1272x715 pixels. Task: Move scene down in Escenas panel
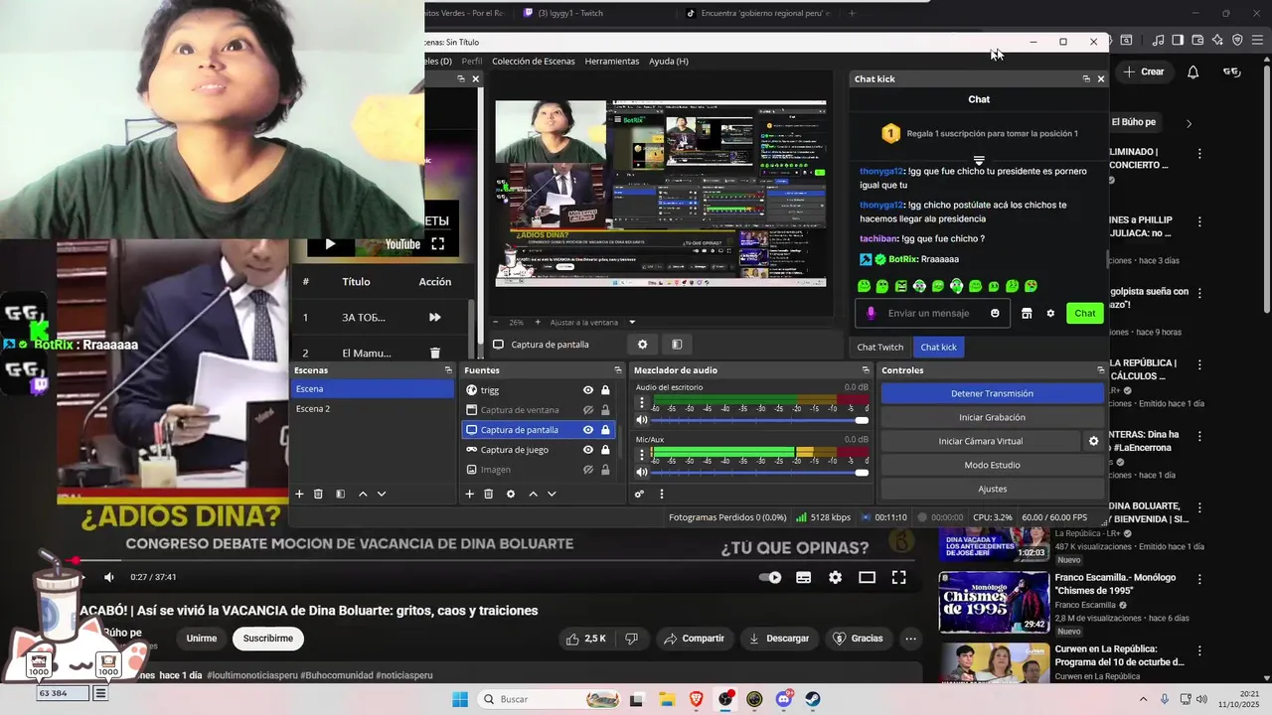tap(381, 494)
